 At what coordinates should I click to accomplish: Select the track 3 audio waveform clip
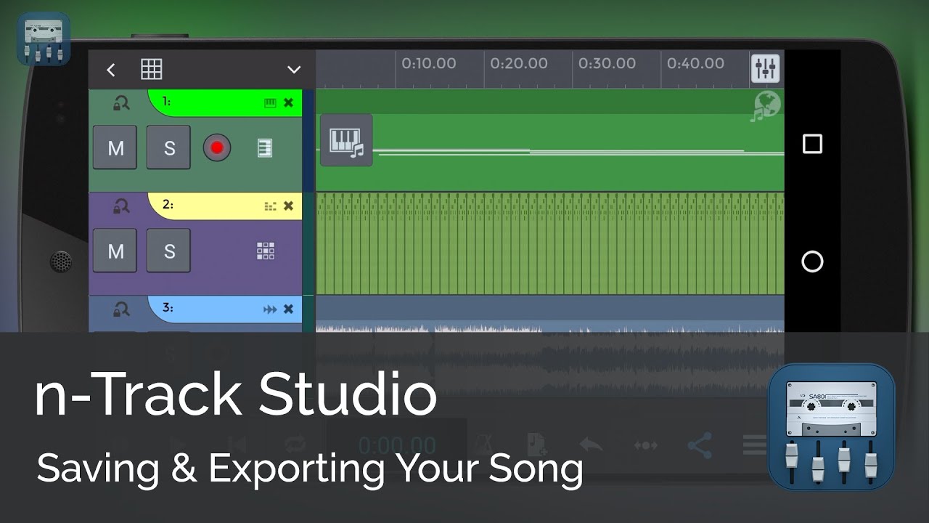click(x=550, y=346)
